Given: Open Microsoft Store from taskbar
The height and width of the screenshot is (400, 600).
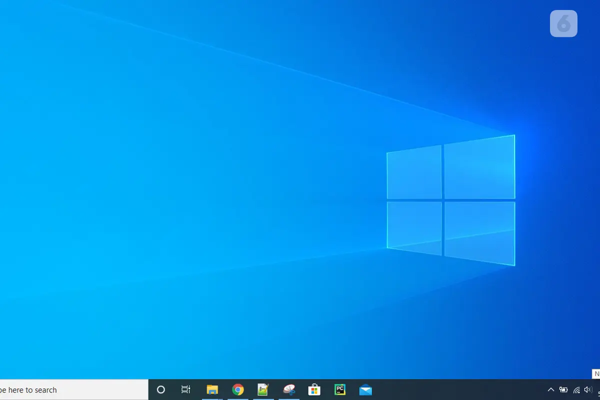Looking at the screenshot, I should [314, 390].
